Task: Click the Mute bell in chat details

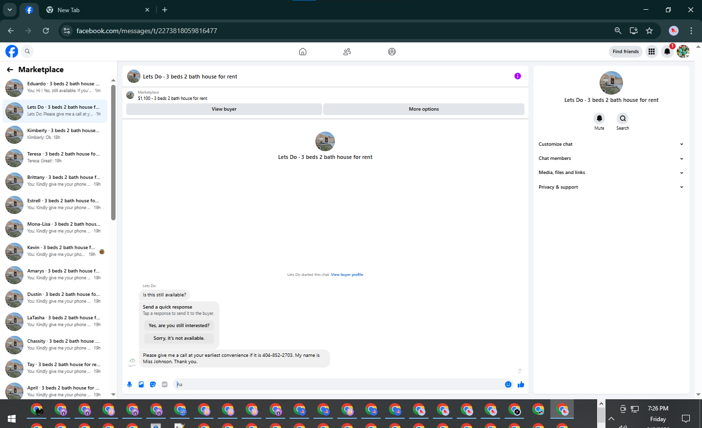Action: (599, 118)
